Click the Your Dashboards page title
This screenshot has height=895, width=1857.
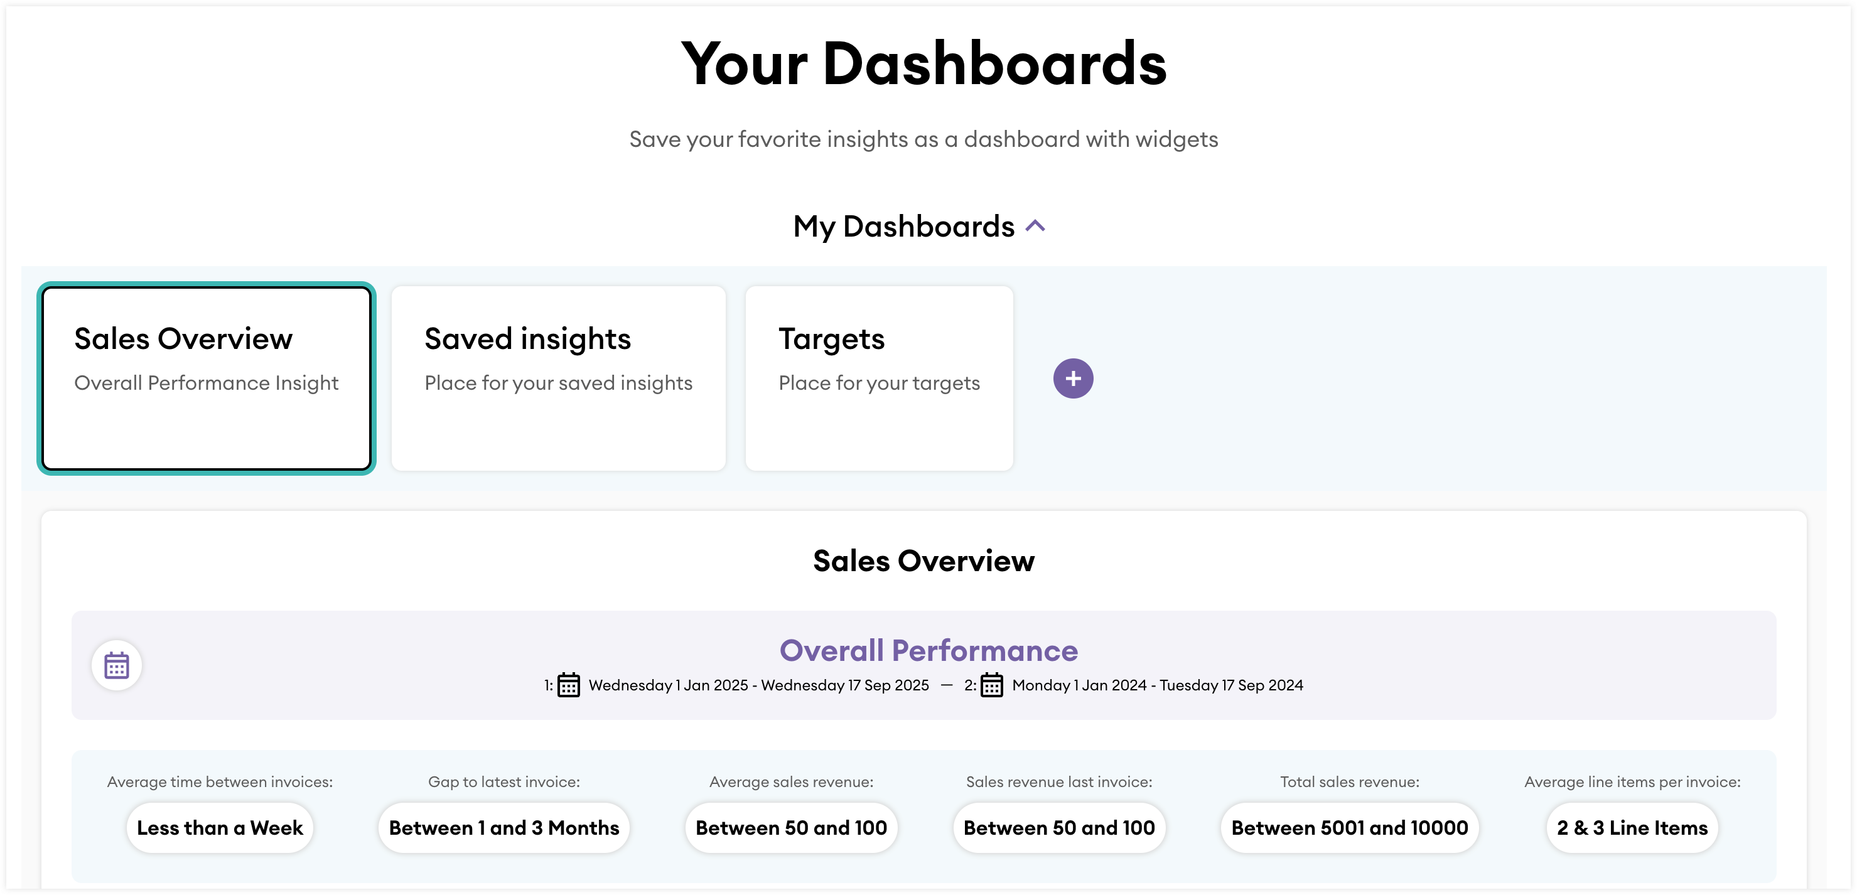923,64
